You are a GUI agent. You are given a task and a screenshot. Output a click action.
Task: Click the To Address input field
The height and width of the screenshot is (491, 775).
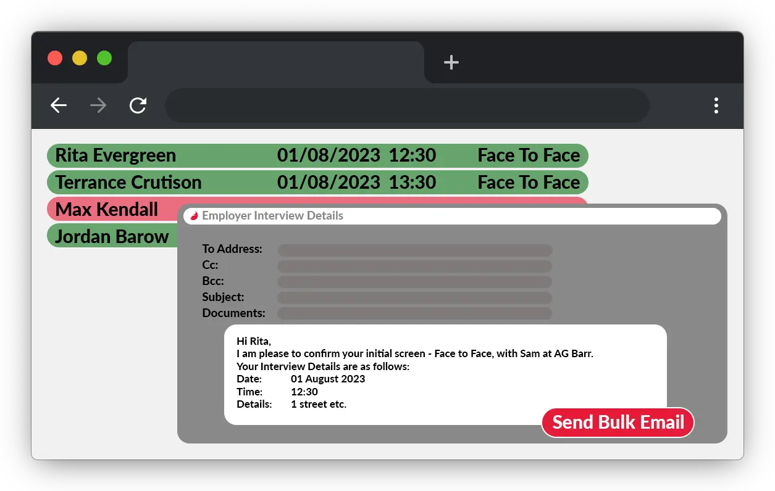point(414,250)
